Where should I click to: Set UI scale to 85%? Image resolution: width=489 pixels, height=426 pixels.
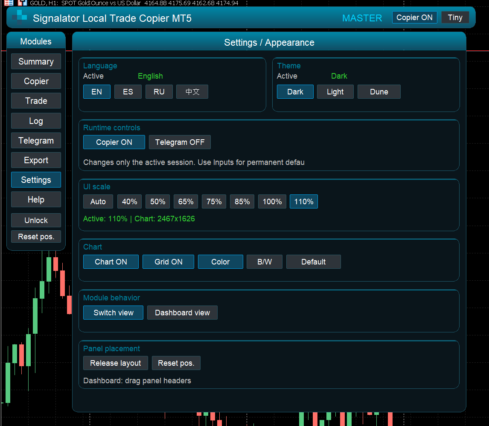(x=242, y=201)
